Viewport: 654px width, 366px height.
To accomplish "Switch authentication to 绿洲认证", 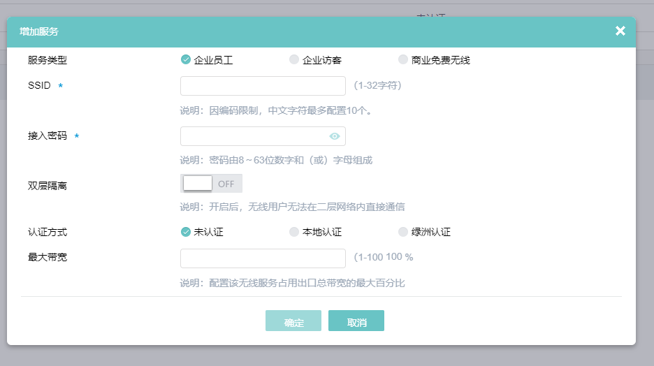I will pos(403,232).
